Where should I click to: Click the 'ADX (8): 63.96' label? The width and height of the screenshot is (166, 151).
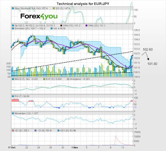(x=68, y=131)
